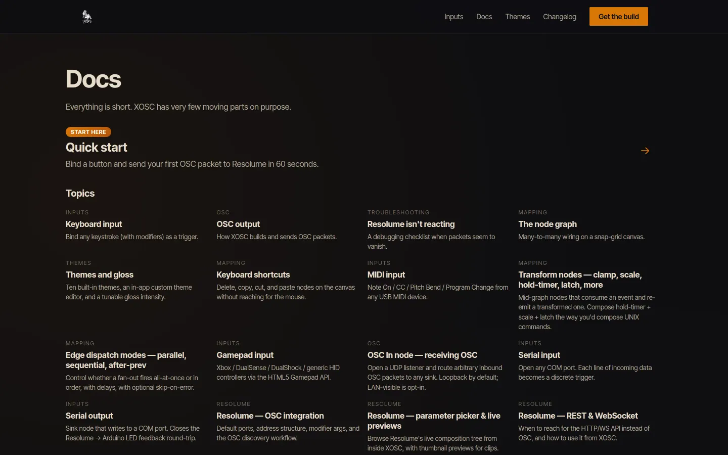Click the OSC label above OSC output
728x455 pixels.
pos(223,212)
